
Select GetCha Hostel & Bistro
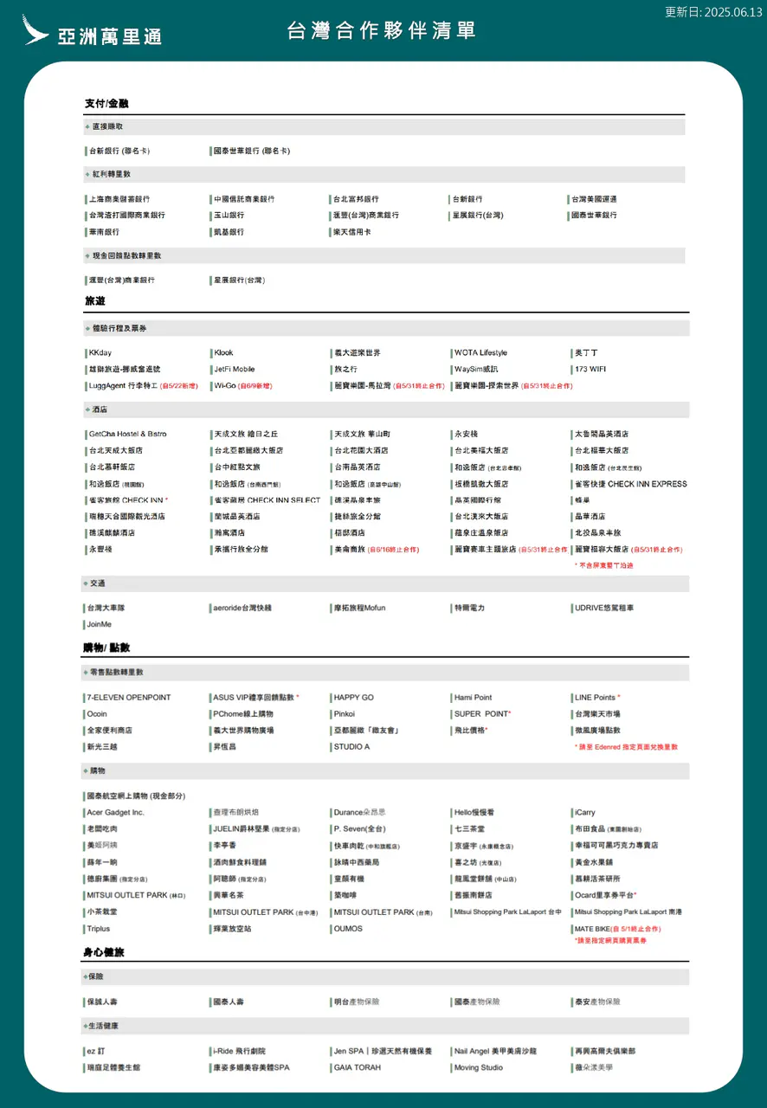tap(127, 435)
